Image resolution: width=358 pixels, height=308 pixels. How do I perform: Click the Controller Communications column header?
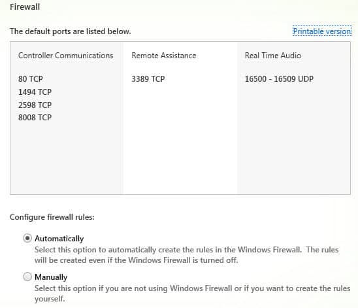66,56
